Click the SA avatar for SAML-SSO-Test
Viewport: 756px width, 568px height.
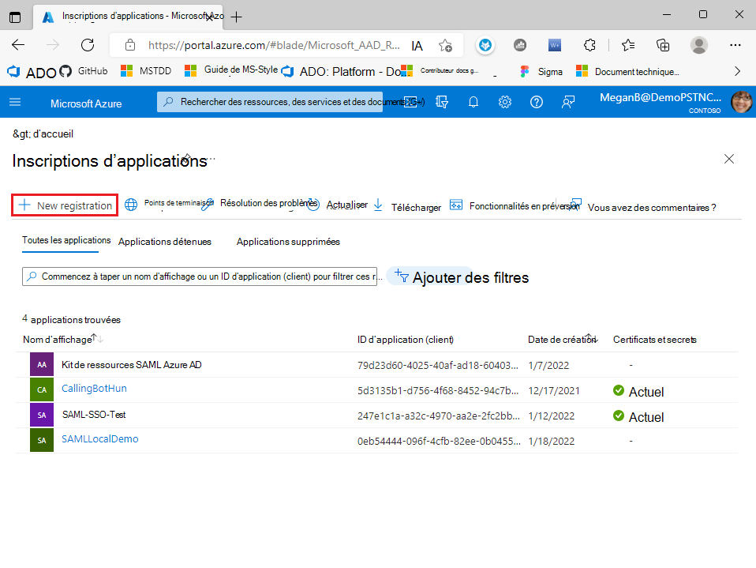pyautogui.click(x=42, y=415)
